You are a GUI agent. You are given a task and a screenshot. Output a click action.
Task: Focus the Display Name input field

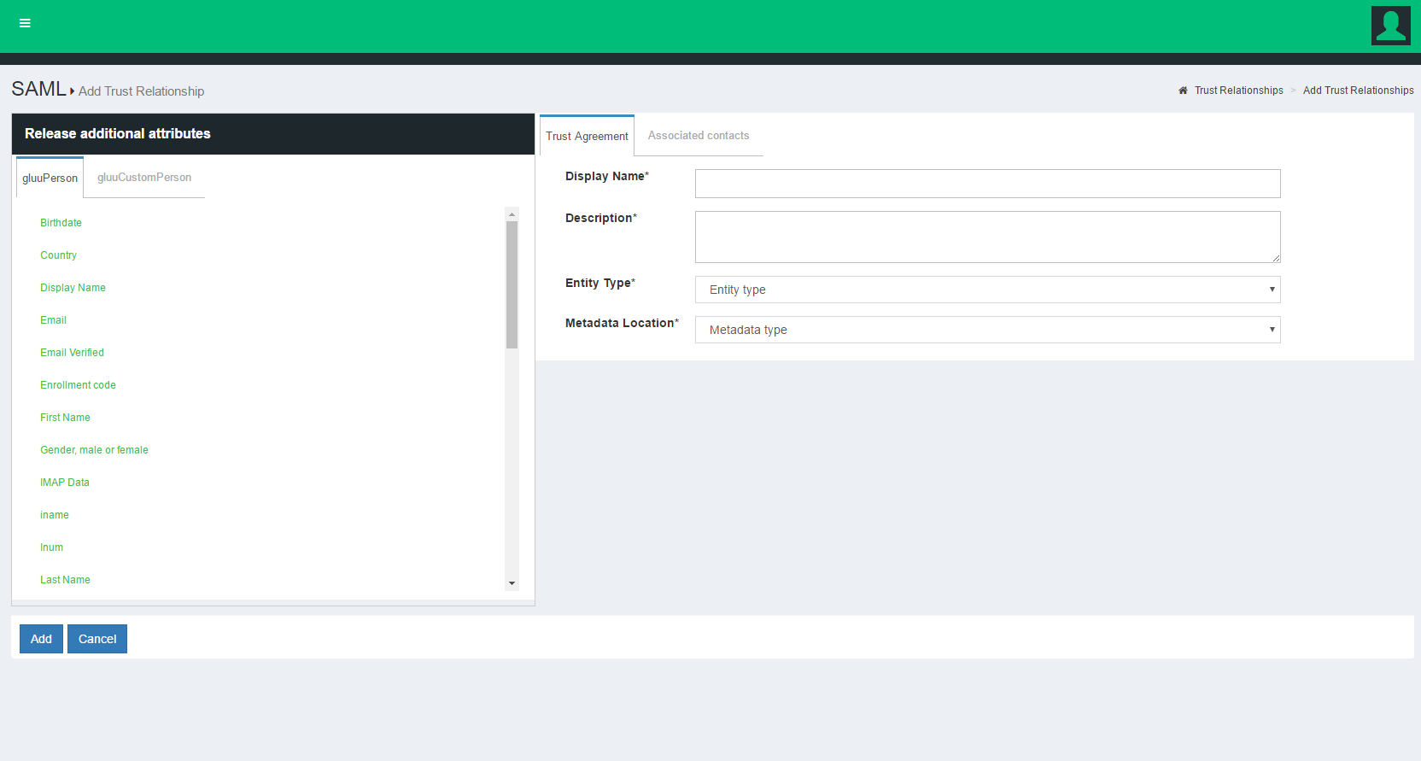click(987, 184)
